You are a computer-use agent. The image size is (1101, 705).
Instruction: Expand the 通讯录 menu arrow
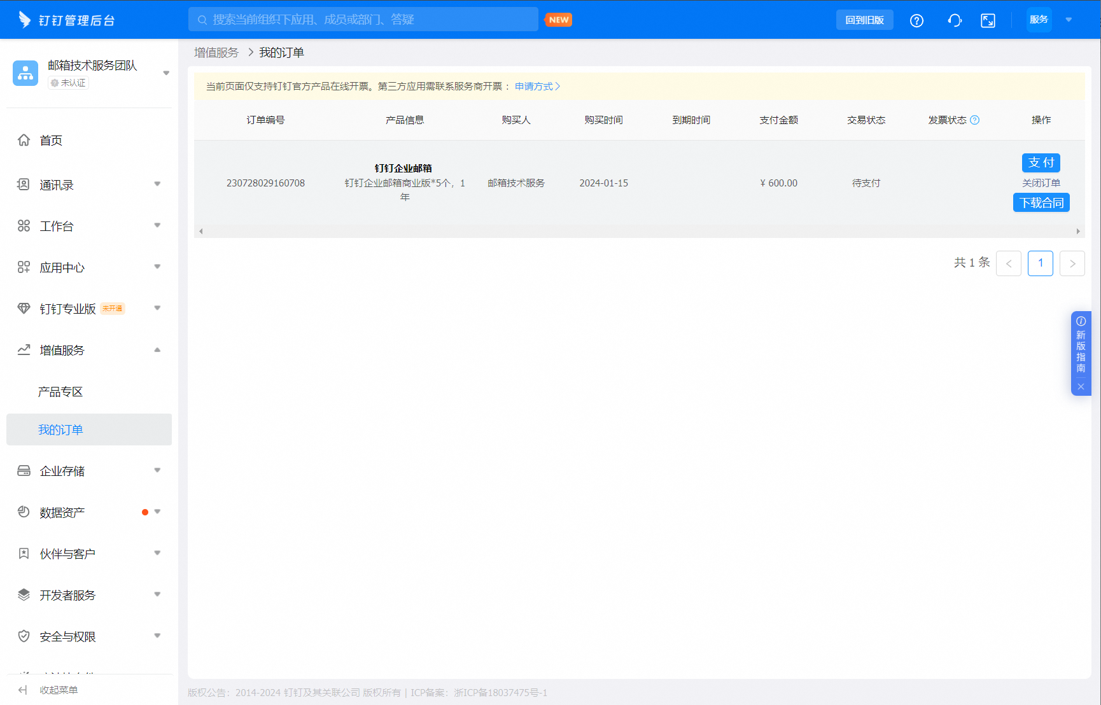[157, 184]
